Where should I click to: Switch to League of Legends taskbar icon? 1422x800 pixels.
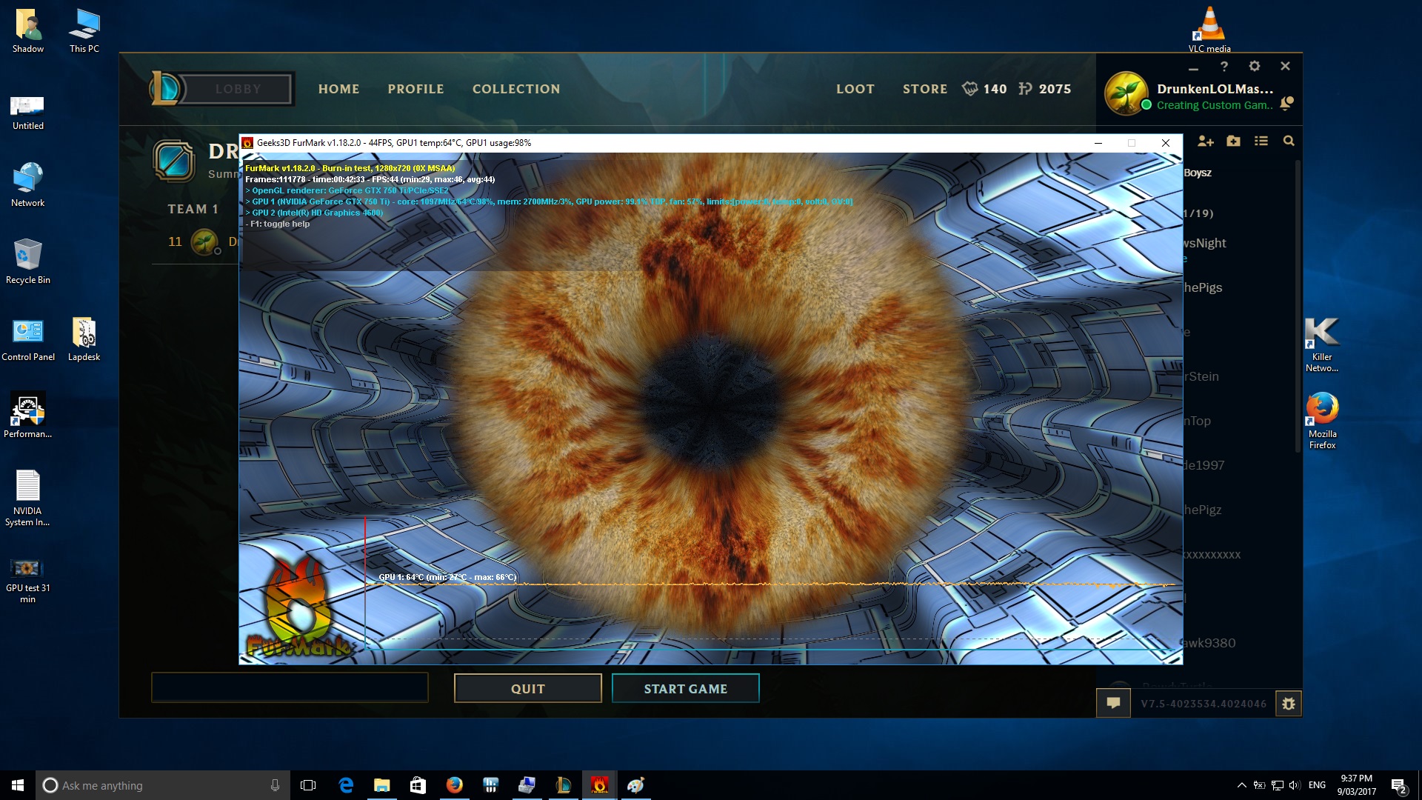tap(564, 785)
